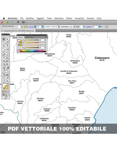The height and width of the screenshot is (151, 117).
Task: Select the Free Transform tool
Action: [7, 61]
